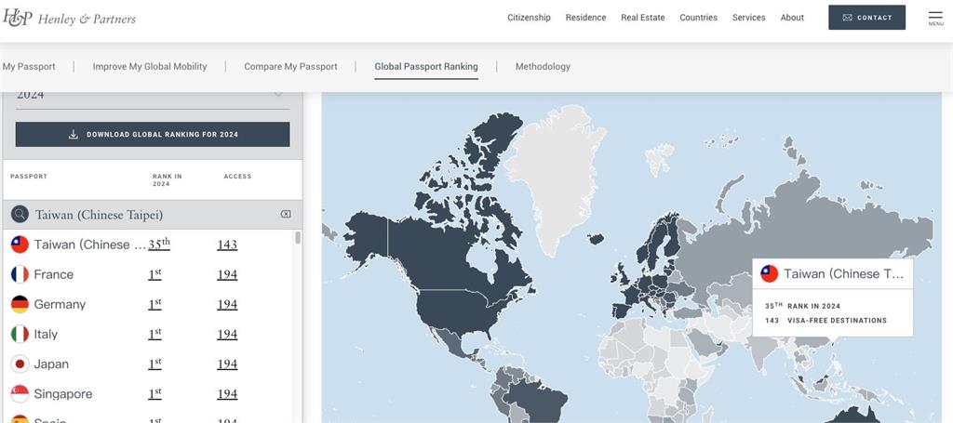This screenshot has width=953, height=423.
Task: Open the Methodology tab
Action: tap(543, 67)
